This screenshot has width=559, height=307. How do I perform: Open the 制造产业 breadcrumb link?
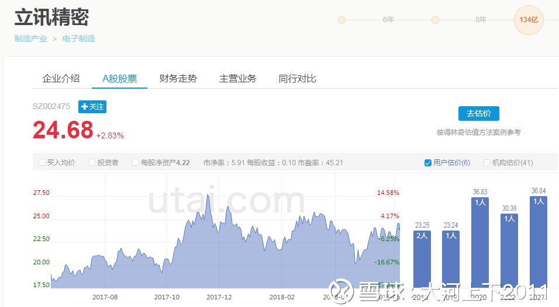click(x=30, y=39)
